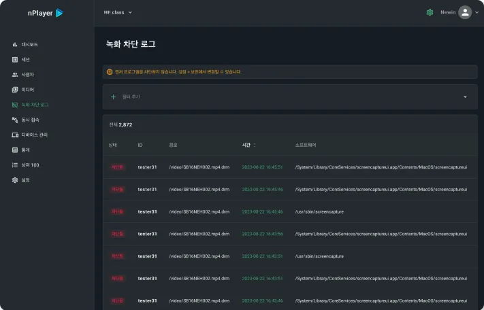Click the nPlayer logo
The height and width of the screenshot is (310, 484).
[46, 13]
